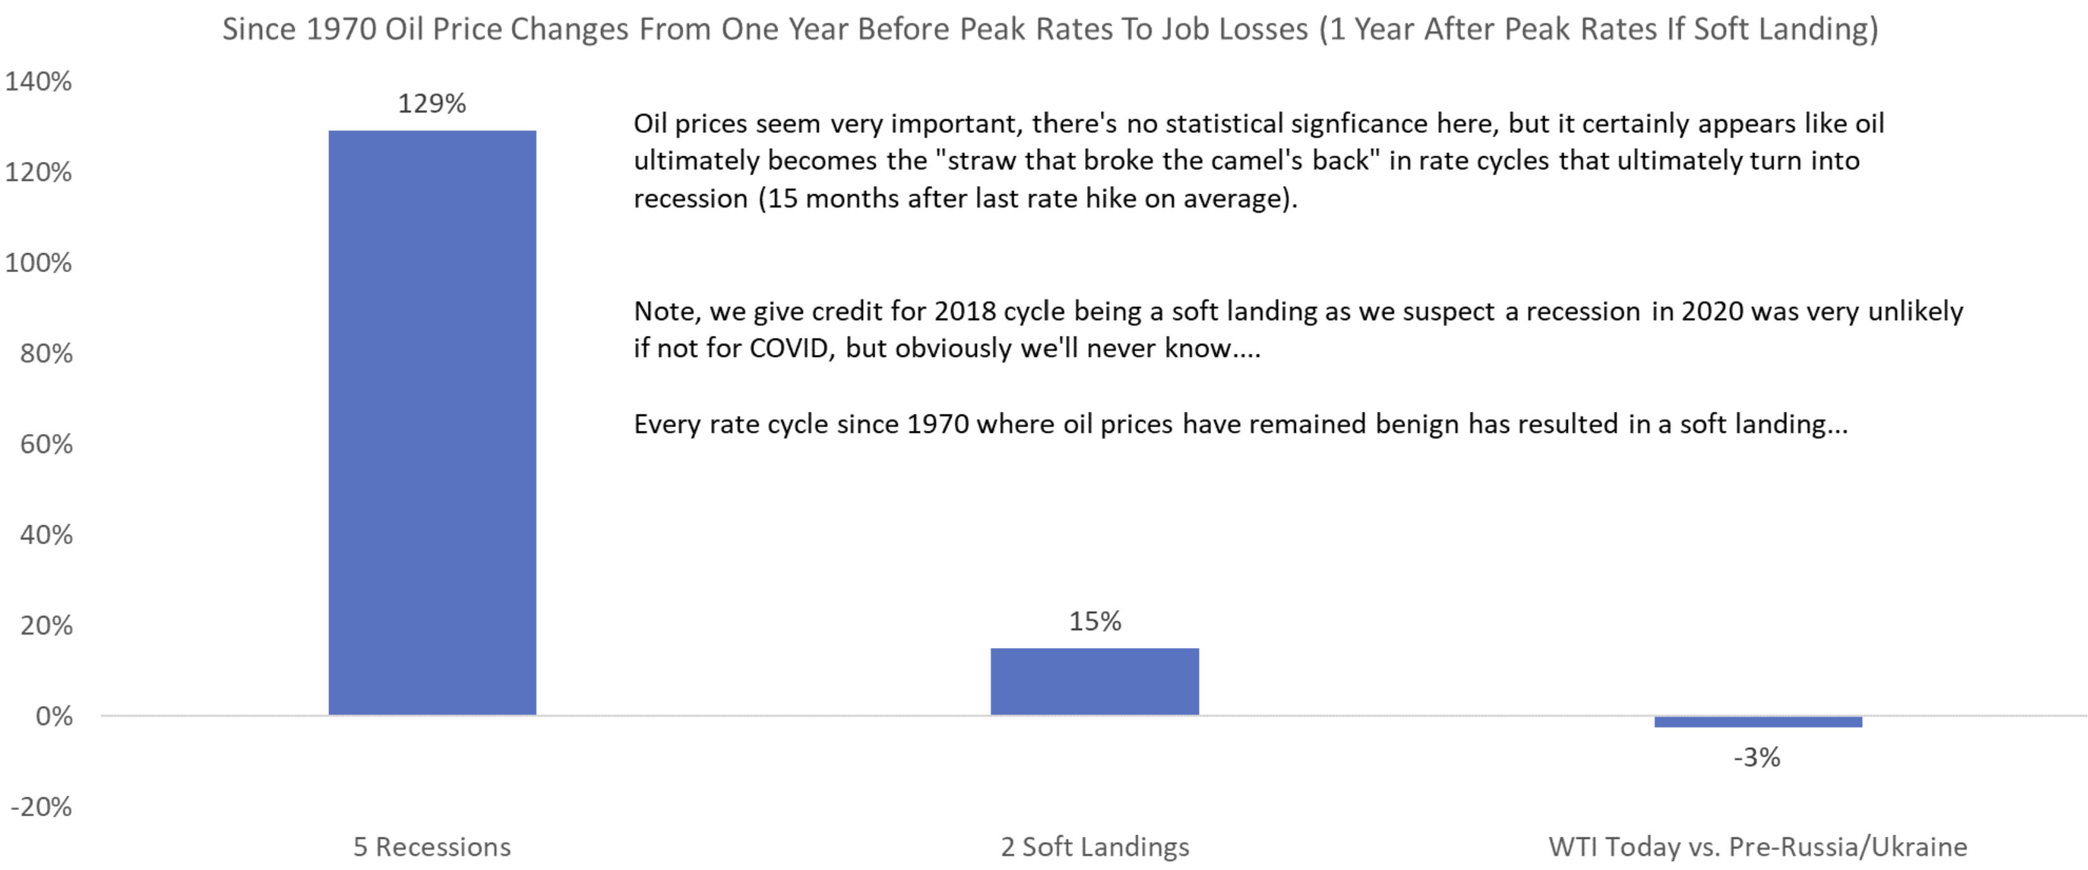The height and width of the screenshot is (870, 2088).
Task: Select the 100% y-axis tick label
Action: [x=38, y=263]
